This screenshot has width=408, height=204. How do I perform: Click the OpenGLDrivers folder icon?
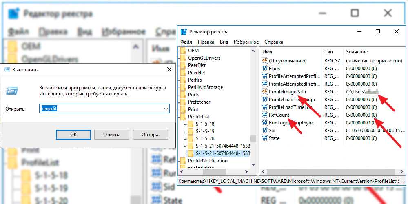pyautogui.click(x=183, y=58)
